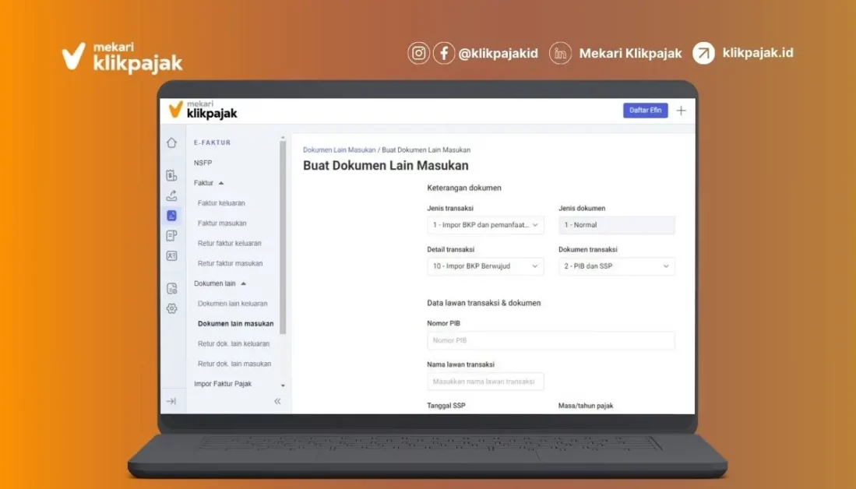Open Retur dok. lain masukan item
856x489 pixels.
point(234,364)
